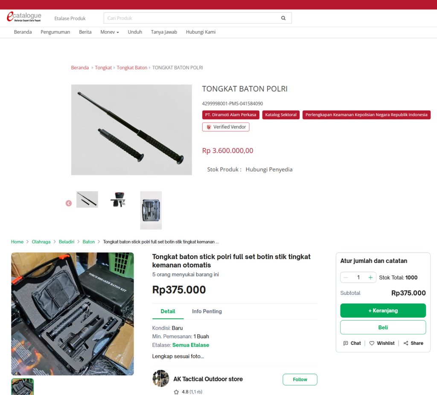
Task: Open the Semua Etalase link
Action: (x=191, y=345)
